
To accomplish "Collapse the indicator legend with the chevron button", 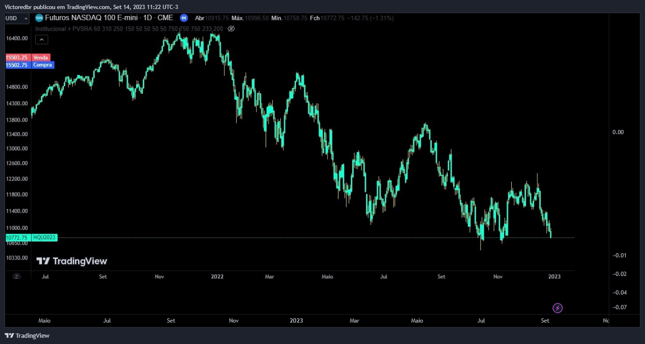I will 42,39.
